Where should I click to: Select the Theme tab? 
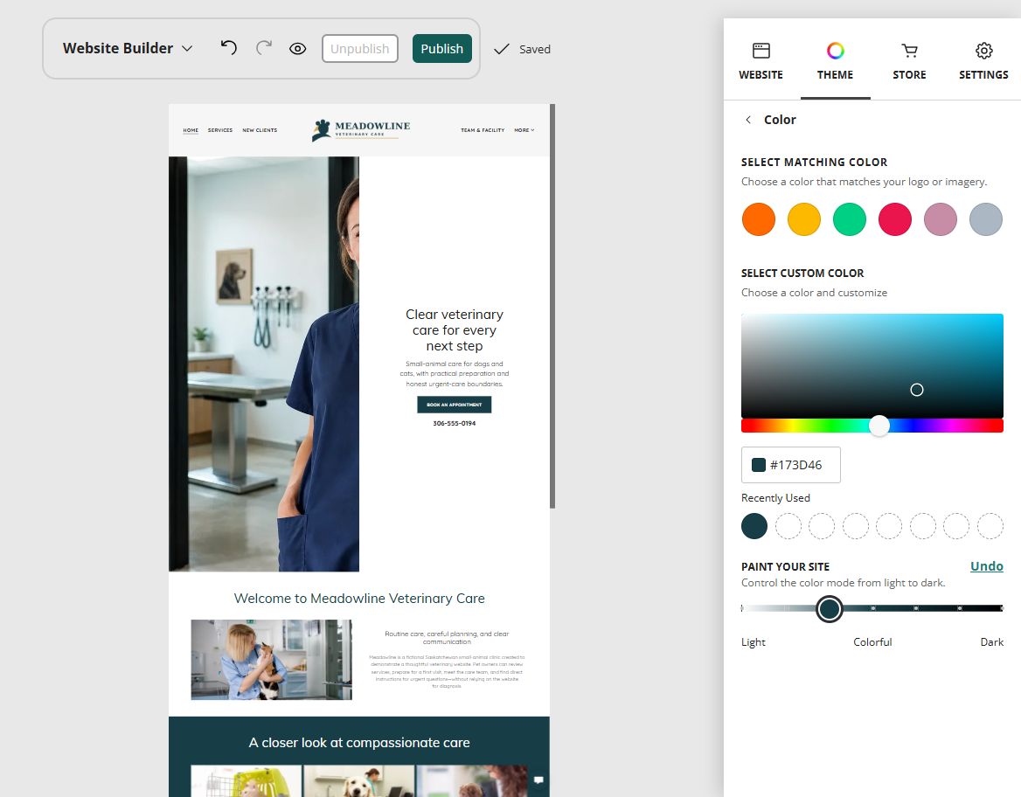835,62
